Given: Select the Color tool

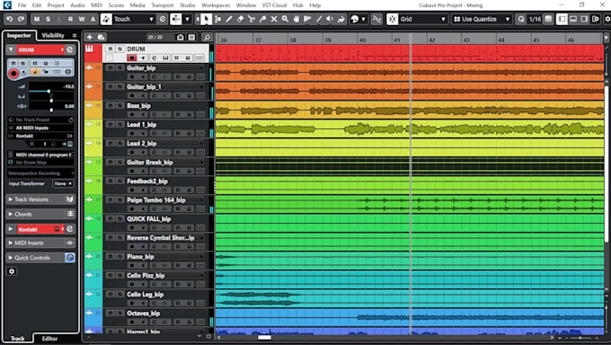Looking at the screenshot, I should click(x=341, y=19).
